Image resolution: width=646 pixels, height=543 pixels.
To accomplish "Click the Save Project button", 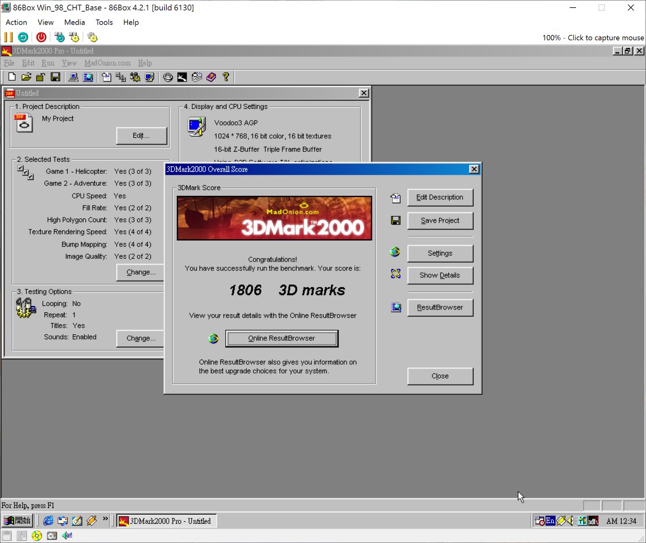I will [440, 221].
